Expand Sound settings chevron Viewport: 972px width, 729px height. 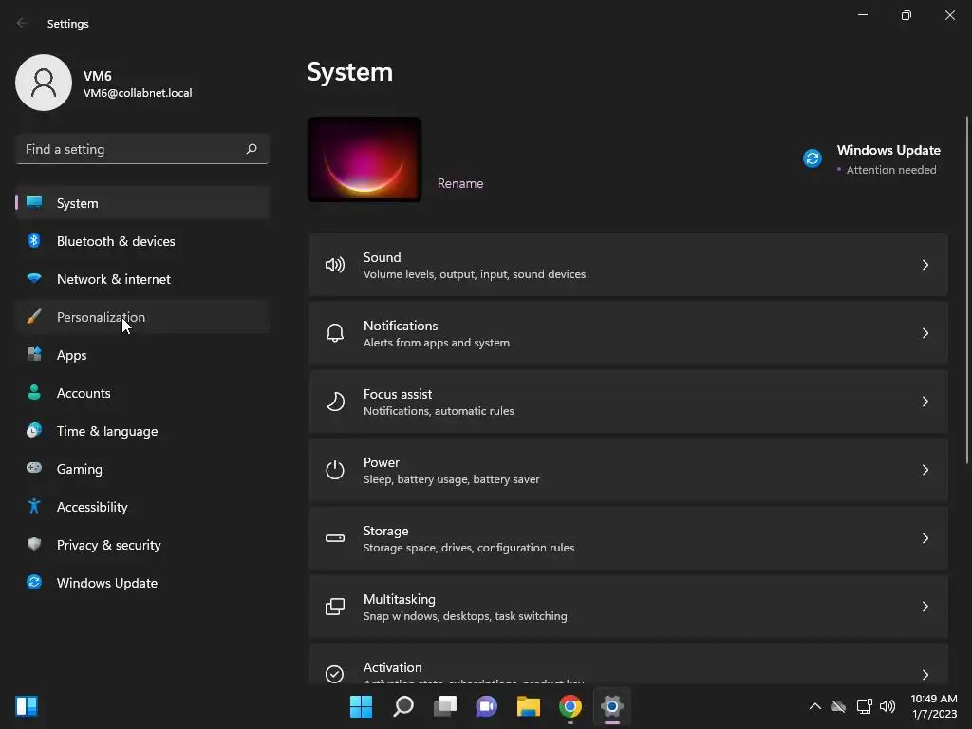click(925, 265)
